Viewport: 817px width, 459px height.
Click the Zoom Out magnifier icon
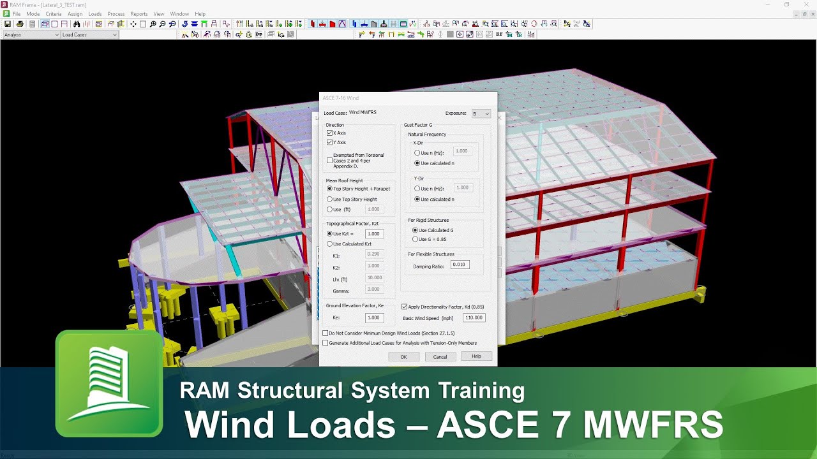[x=162, y=24]
